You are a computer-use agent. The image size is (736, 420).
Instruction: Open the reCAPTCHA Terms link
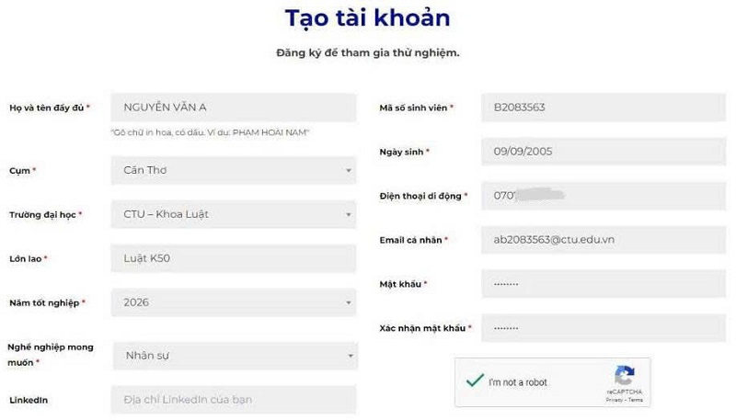[636, 400]
